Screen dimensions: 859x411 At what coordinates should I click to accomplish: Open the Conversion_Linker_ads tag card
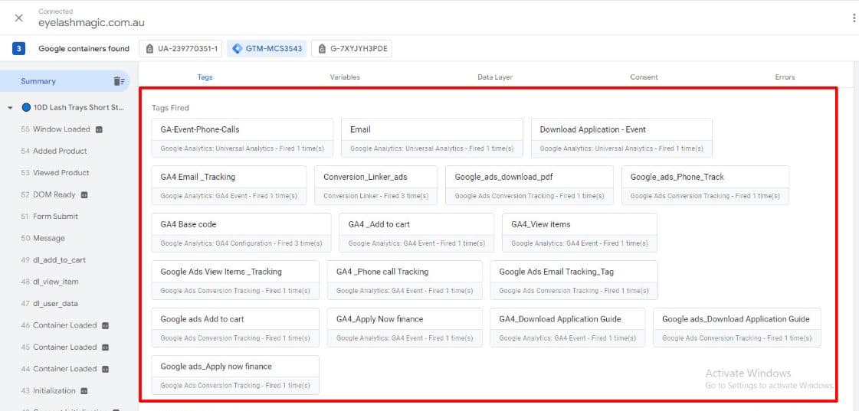(375, 185)
